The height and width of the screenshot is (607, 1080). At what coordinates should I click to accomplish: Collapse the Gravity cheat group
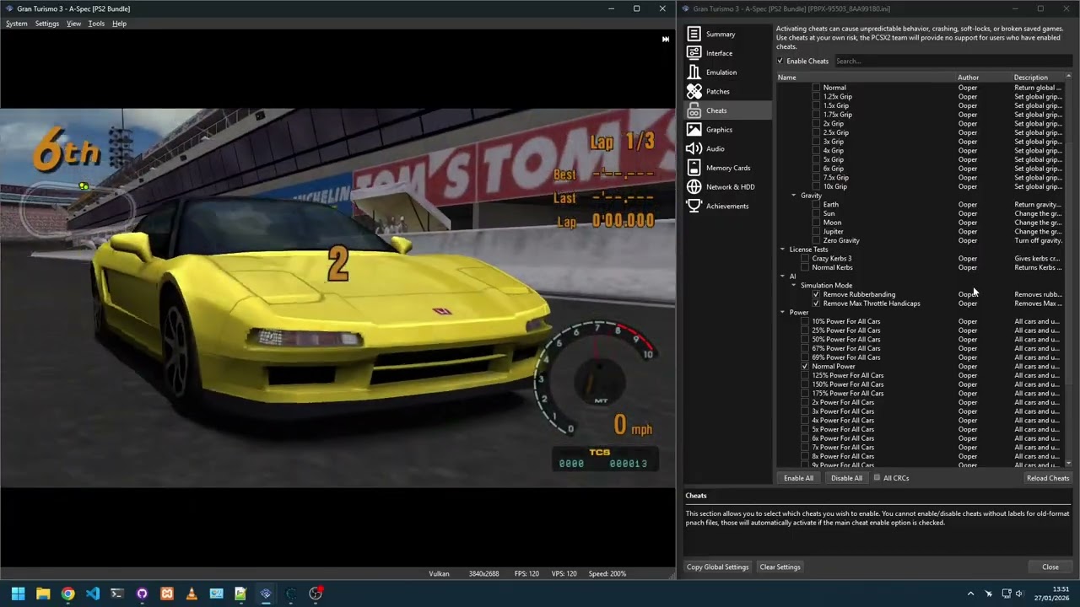[794, 196]
